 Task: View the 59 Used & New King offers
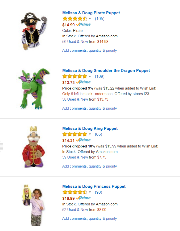(75, 157)
